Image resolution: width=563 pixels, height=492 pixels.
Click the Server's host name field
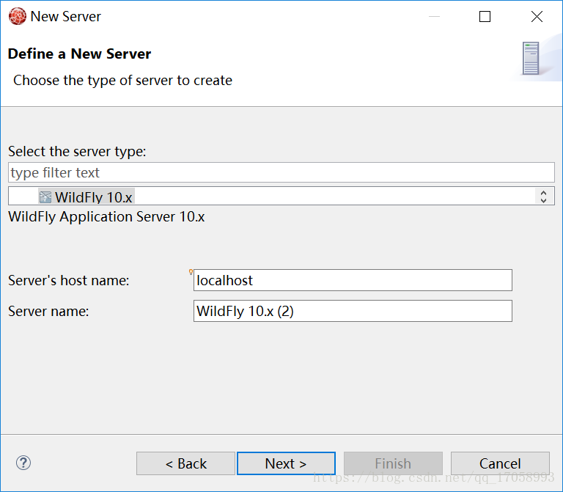click(353, 280)
